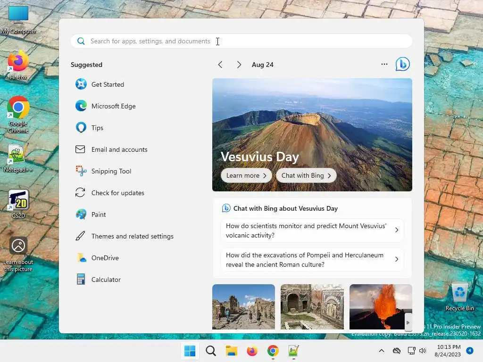Screen dimensions: 483x362
Task: Open the clock showing 10:13 PM
Action: click(448, 351)
